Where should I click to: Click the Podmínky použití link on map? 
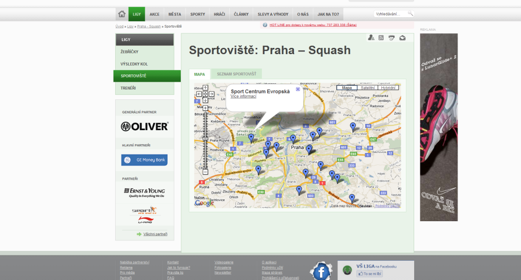tap(388, 206)
